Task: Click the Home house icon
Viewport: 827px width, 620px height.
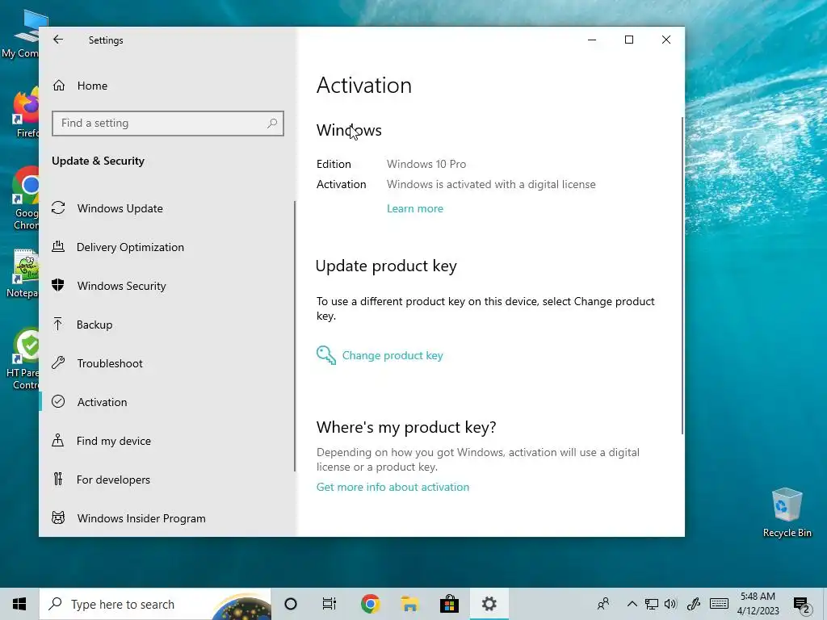Action: 58,86
